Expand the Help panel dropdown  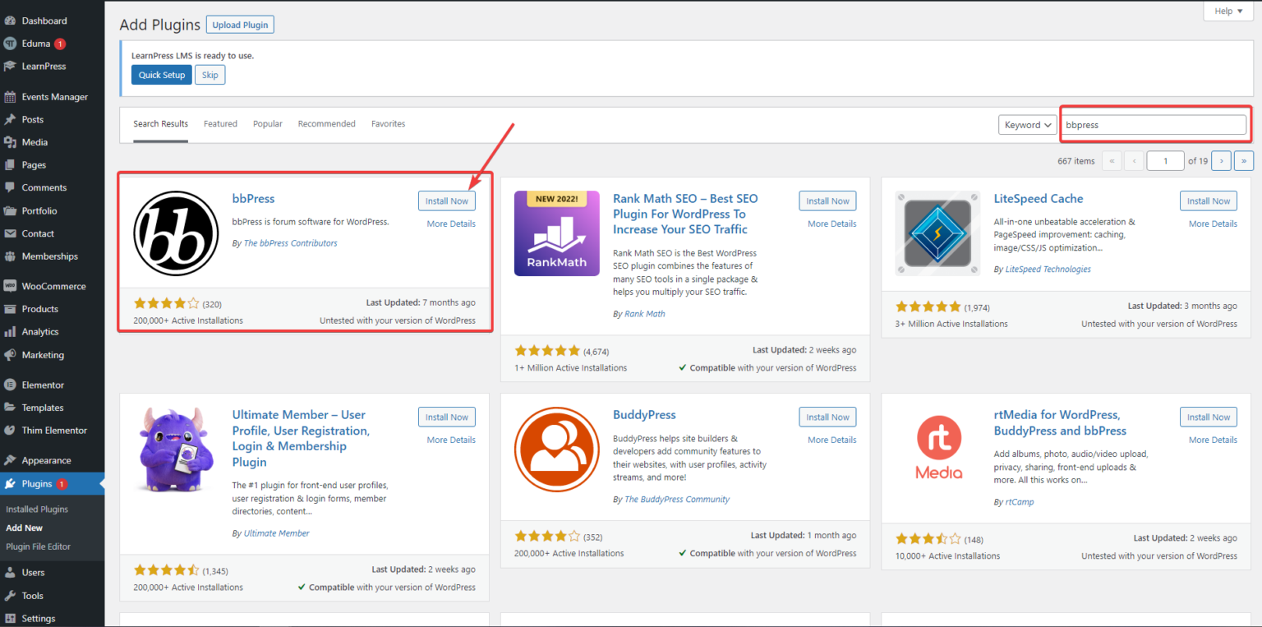point(1228,11)
